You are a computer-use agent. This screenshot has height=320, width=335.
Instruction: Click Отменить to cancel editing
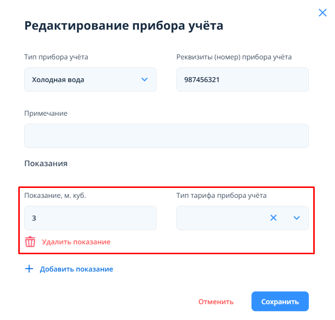click(216, 302)
